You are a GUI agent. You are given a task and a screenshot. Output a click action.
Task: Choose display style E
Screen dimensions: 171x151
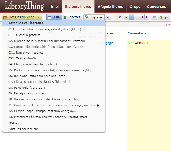[x=147, y=17]
